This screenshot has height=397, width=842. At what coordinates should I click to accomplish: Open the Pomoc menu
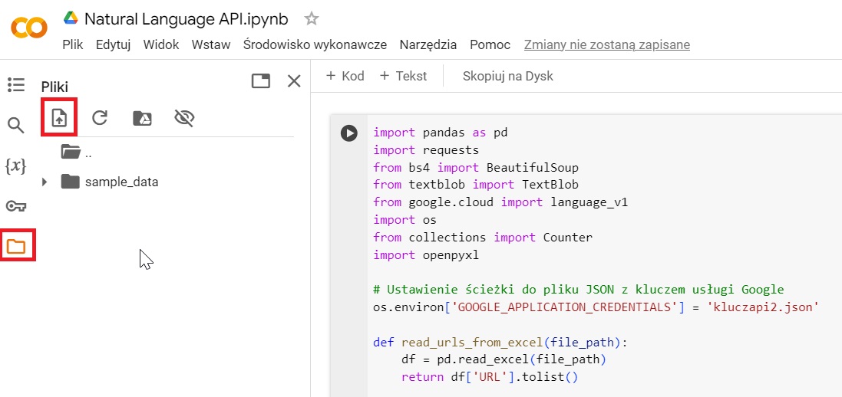(490, 45)
